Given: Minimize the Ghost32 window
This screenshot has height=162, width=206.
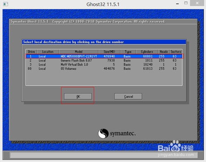Looking at the screenshot, I should 178,4.
